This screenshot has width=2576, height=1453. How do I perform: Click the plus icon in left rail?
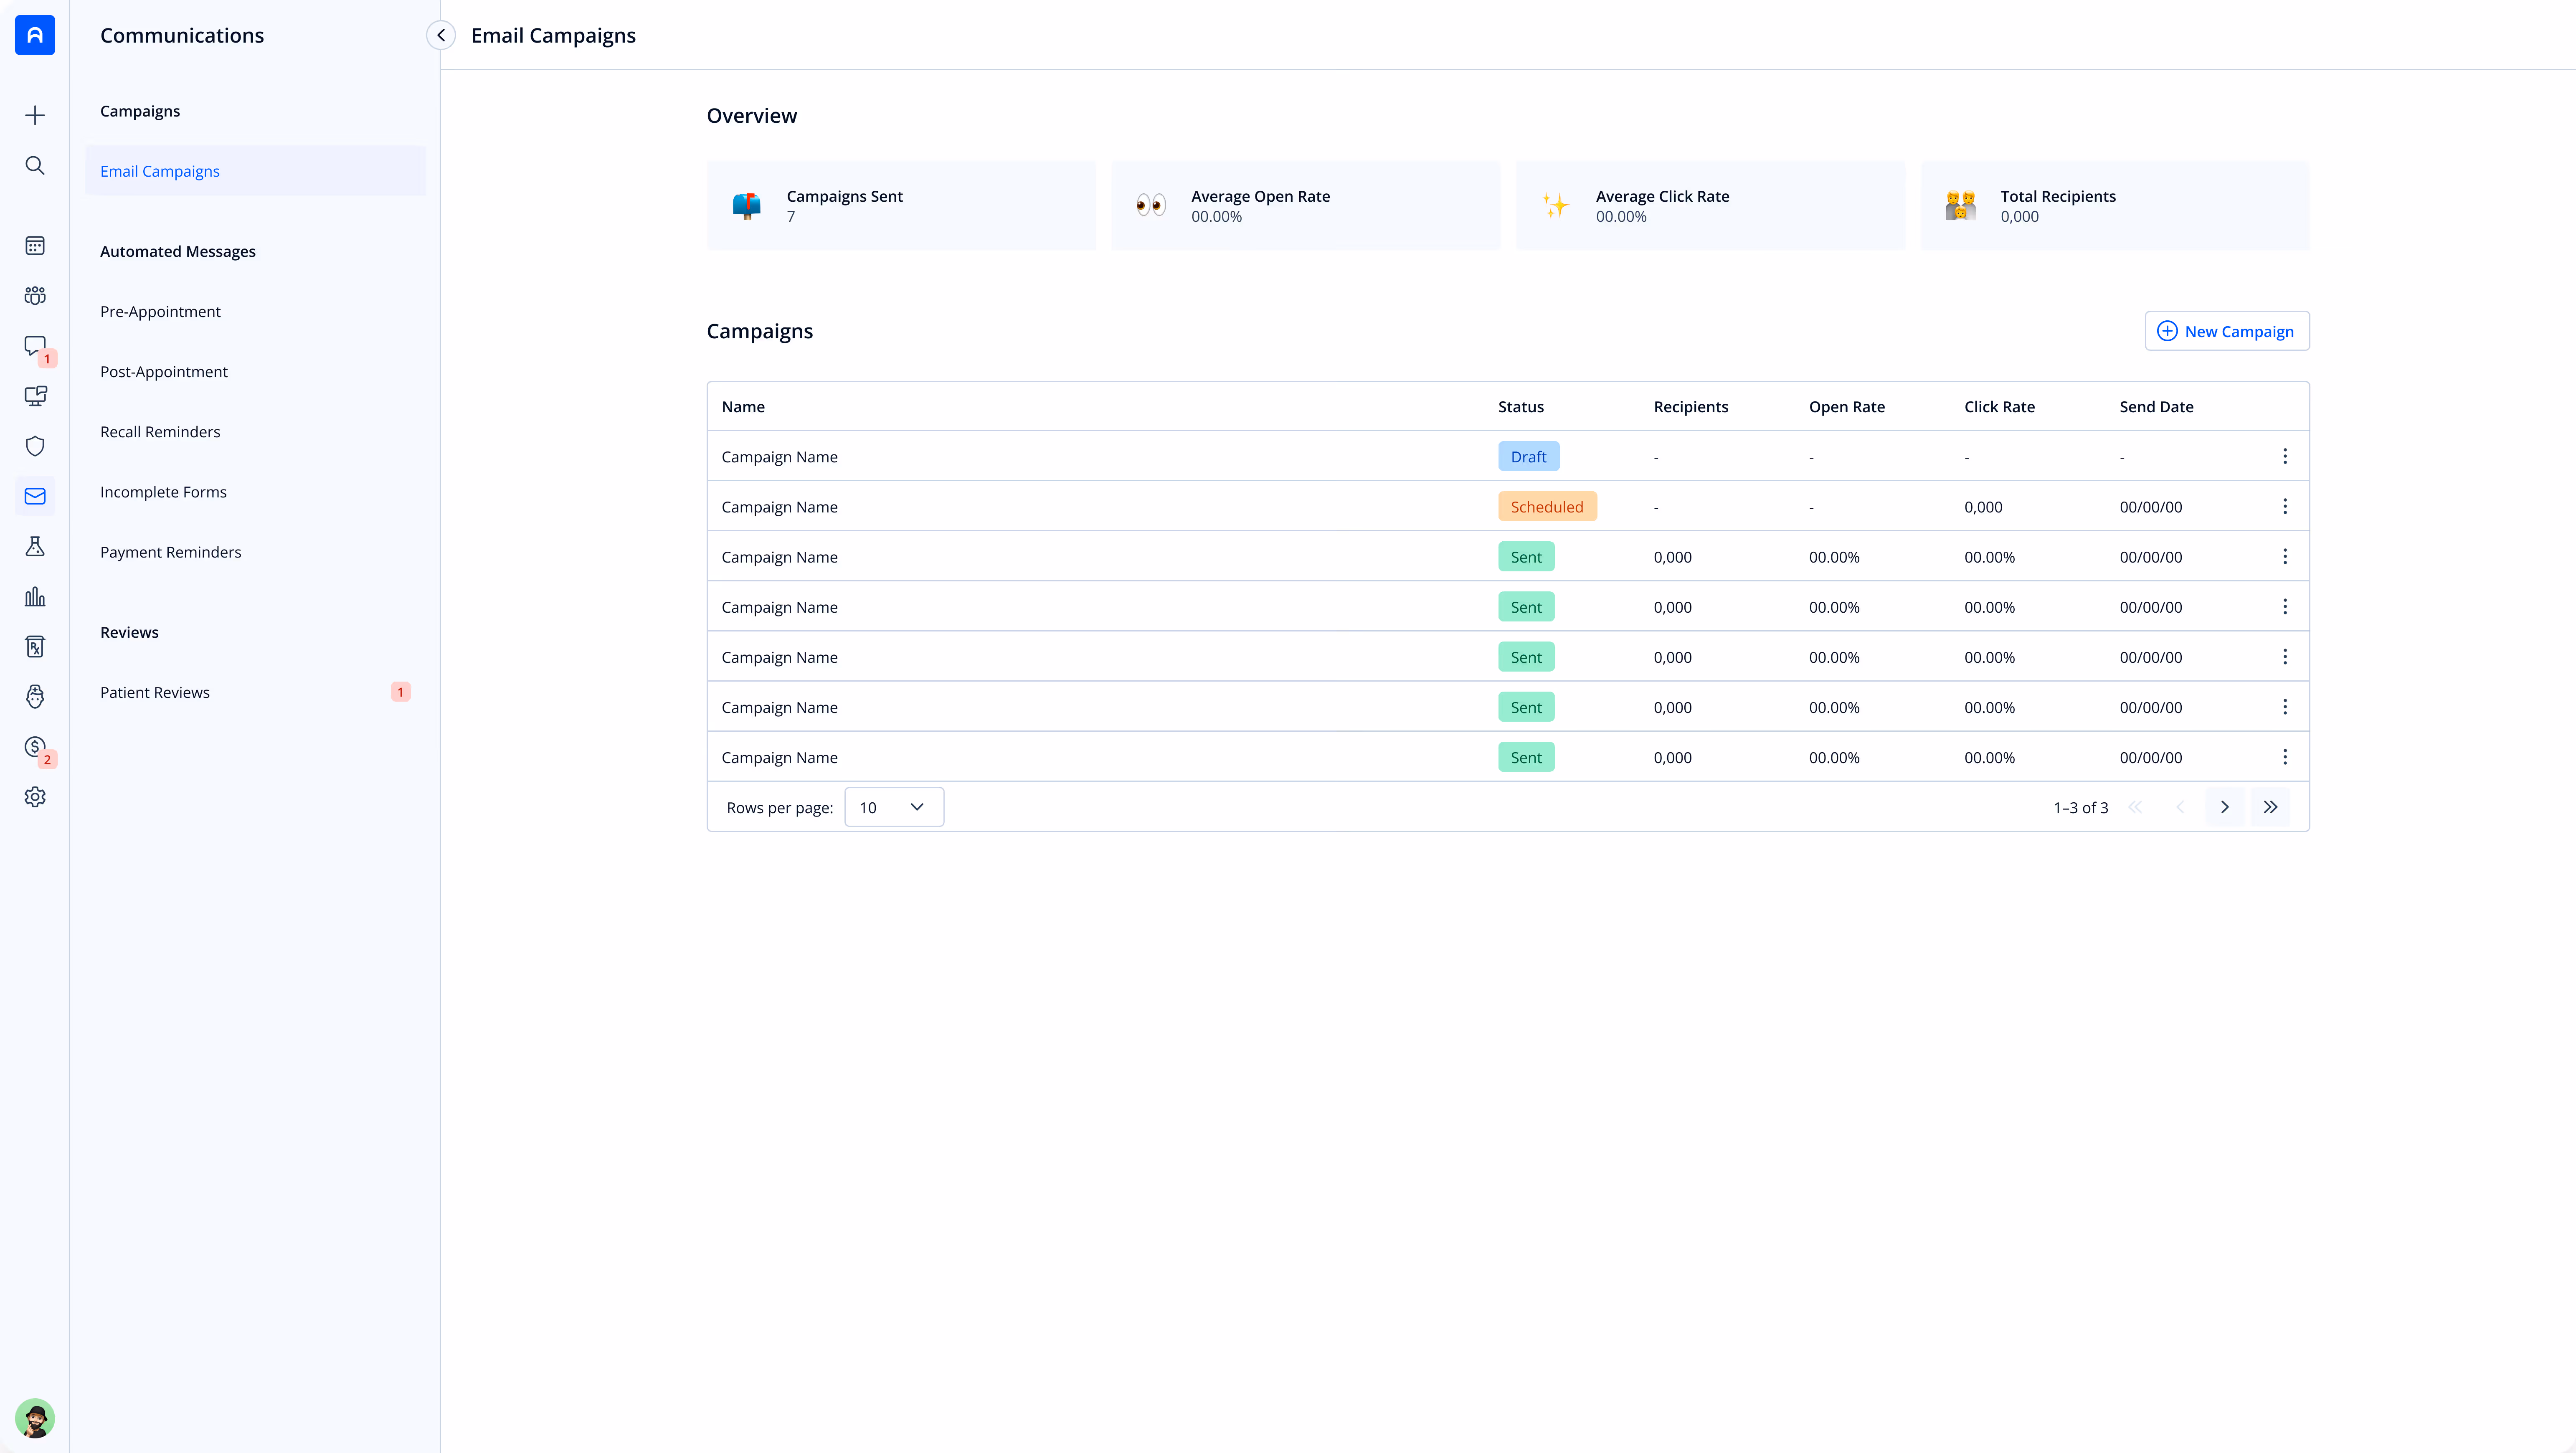tap(35, 115)
